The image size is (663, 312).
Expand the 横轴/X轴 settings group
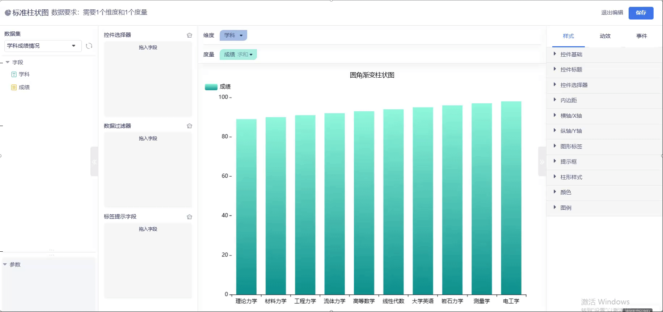pos(604,116)
